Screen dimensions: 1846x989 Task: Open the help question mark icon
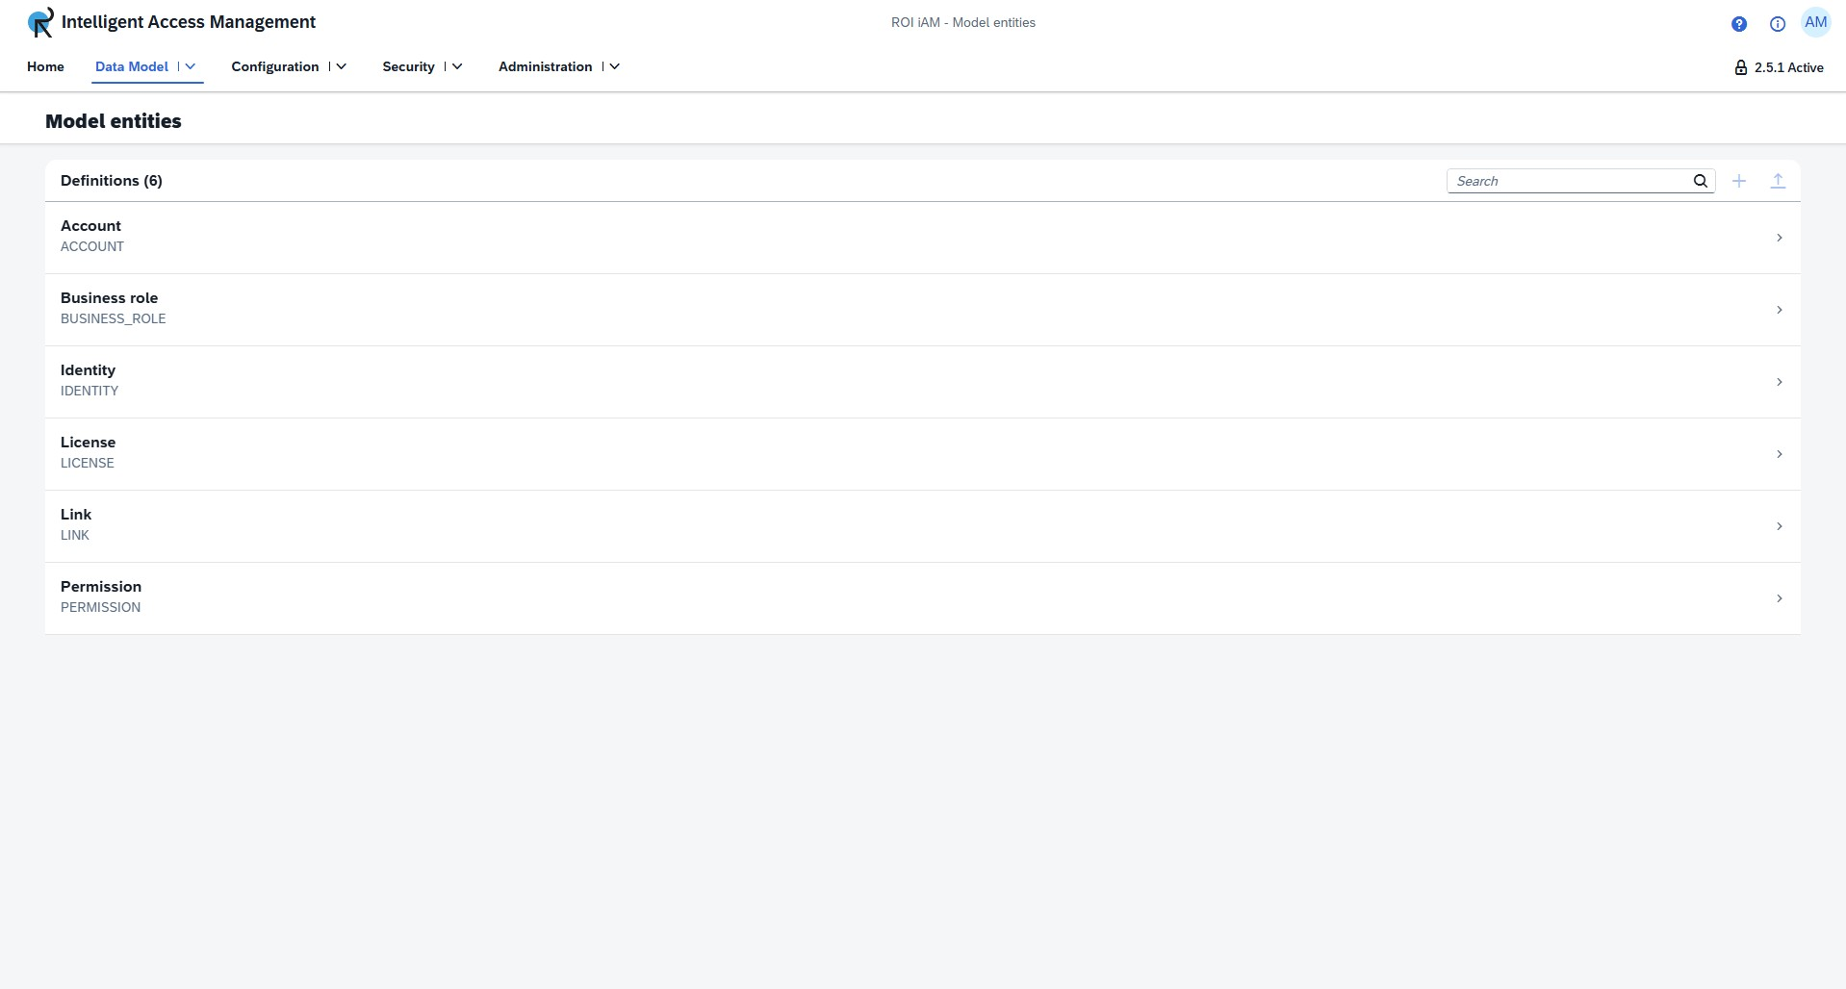tap(1738, 24)
